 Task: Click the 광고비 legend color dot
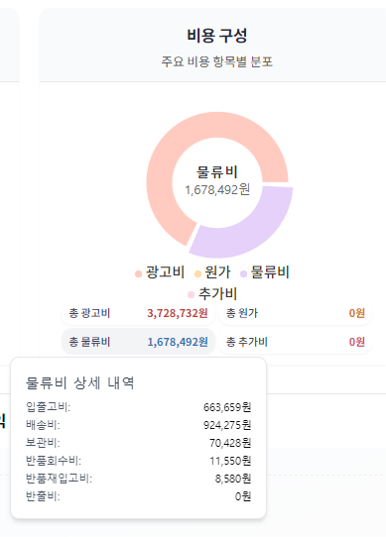138,273
